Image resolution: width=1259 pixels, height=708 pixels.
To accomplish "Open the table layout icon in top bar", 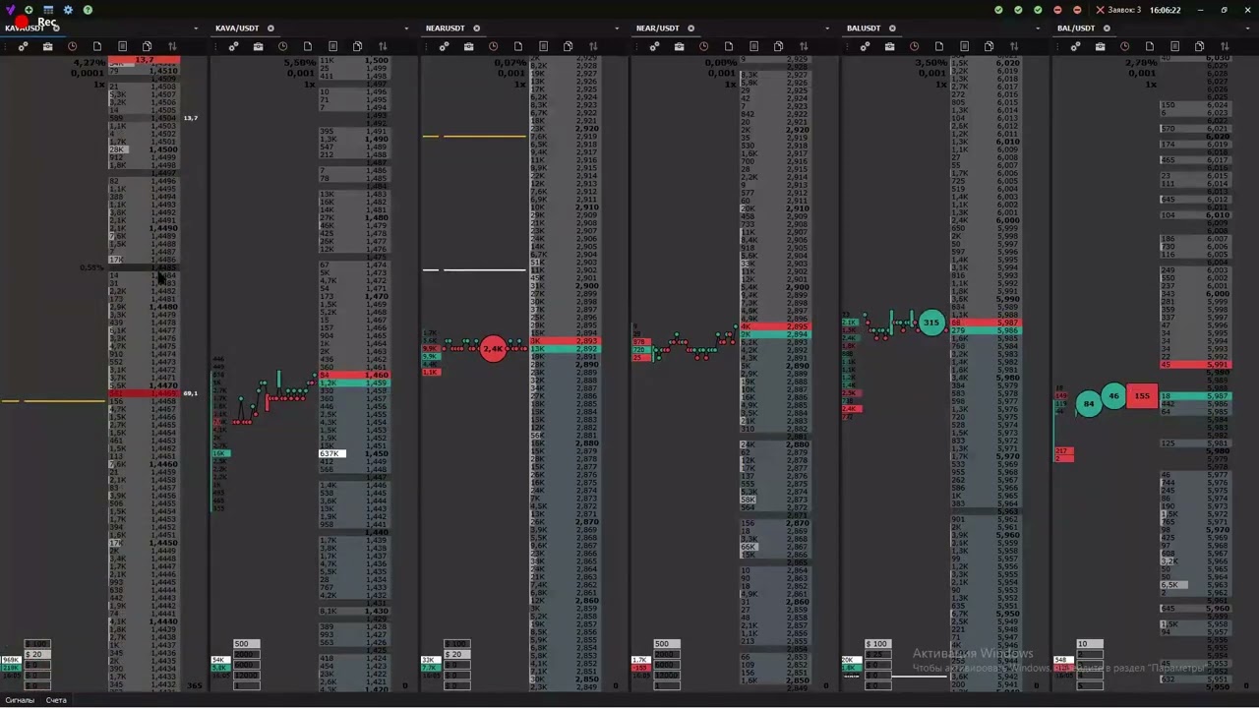I will coord(48,10).
